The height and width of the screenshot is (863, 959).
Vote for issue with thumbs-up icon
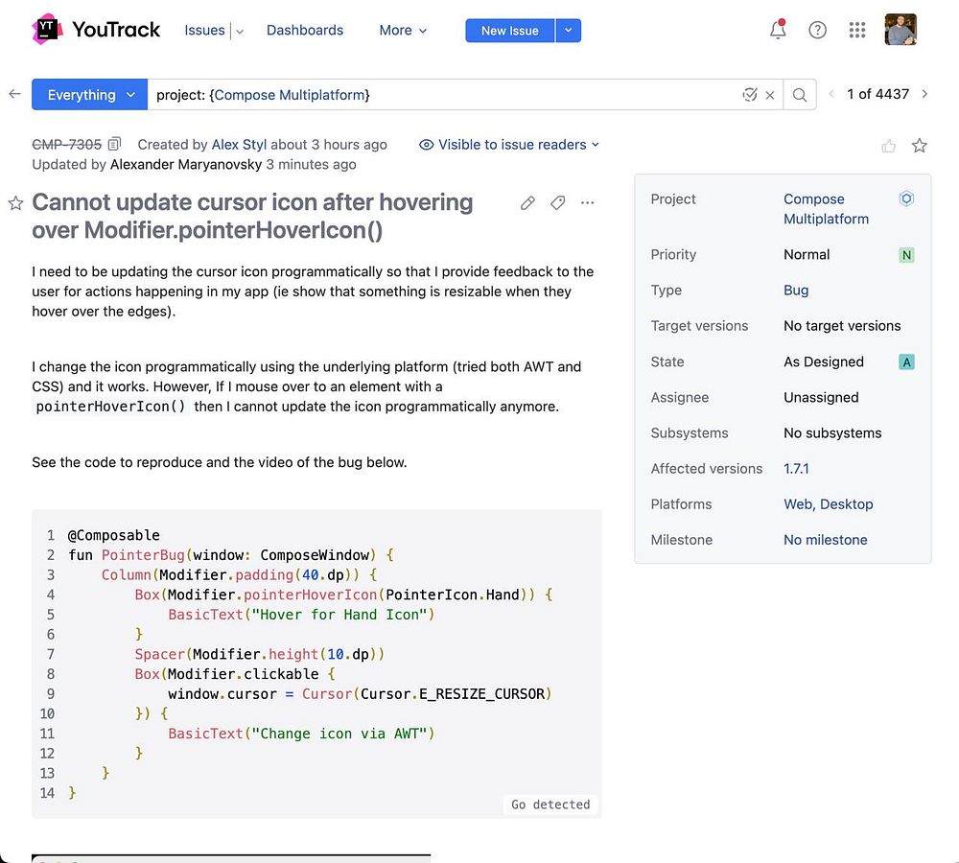888,146
